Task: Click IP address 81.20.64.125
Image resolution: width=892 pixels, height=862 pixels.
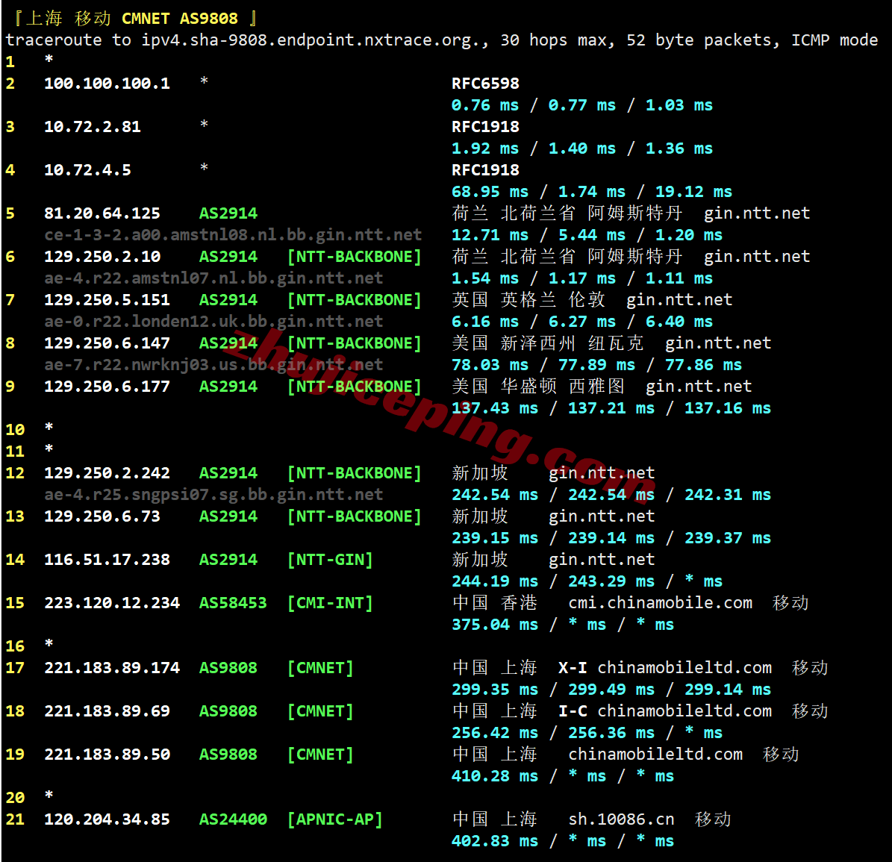Action: (x=102, y=213)
